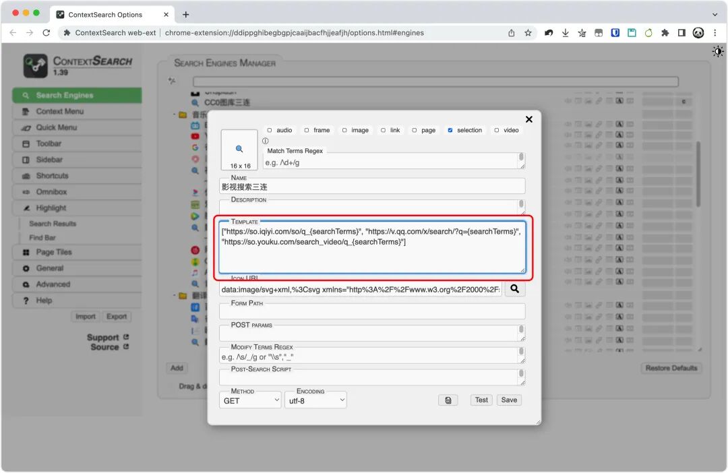Screen dimensions: 728x473
Task: Click inside the Template text area
Action: click(x=372, y=248)
